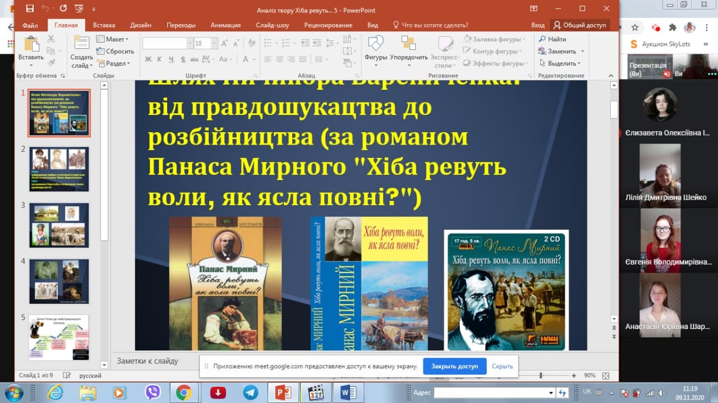
Task: Click the Windows Start button
Action: 13,392
